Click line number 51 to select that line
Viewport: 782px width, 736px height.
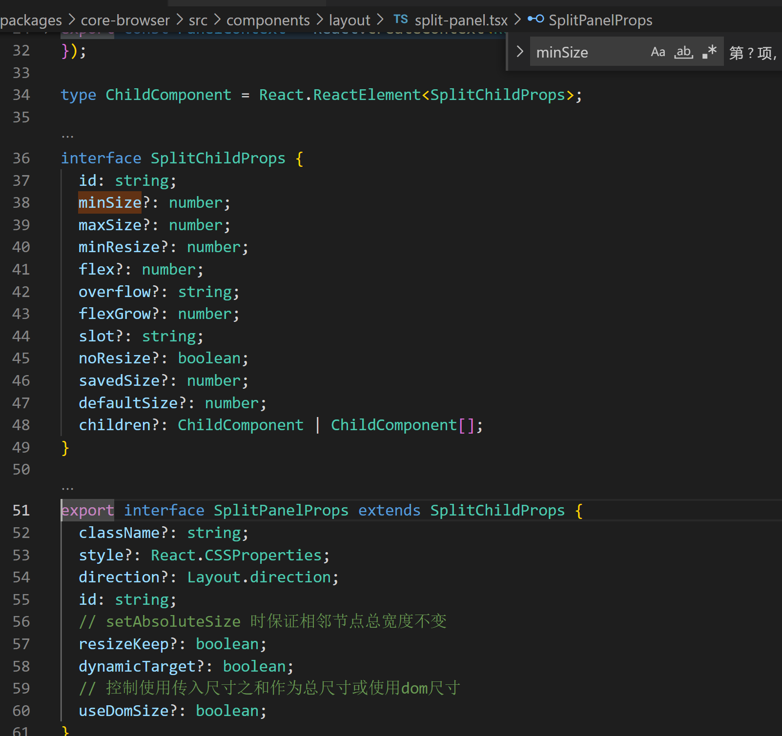(x=21, y=510)
